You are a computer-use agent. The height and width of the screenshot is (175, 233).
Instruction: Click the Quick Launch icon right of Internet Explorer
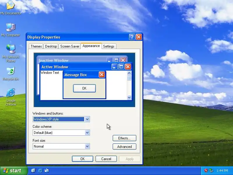tap(47, 171)
